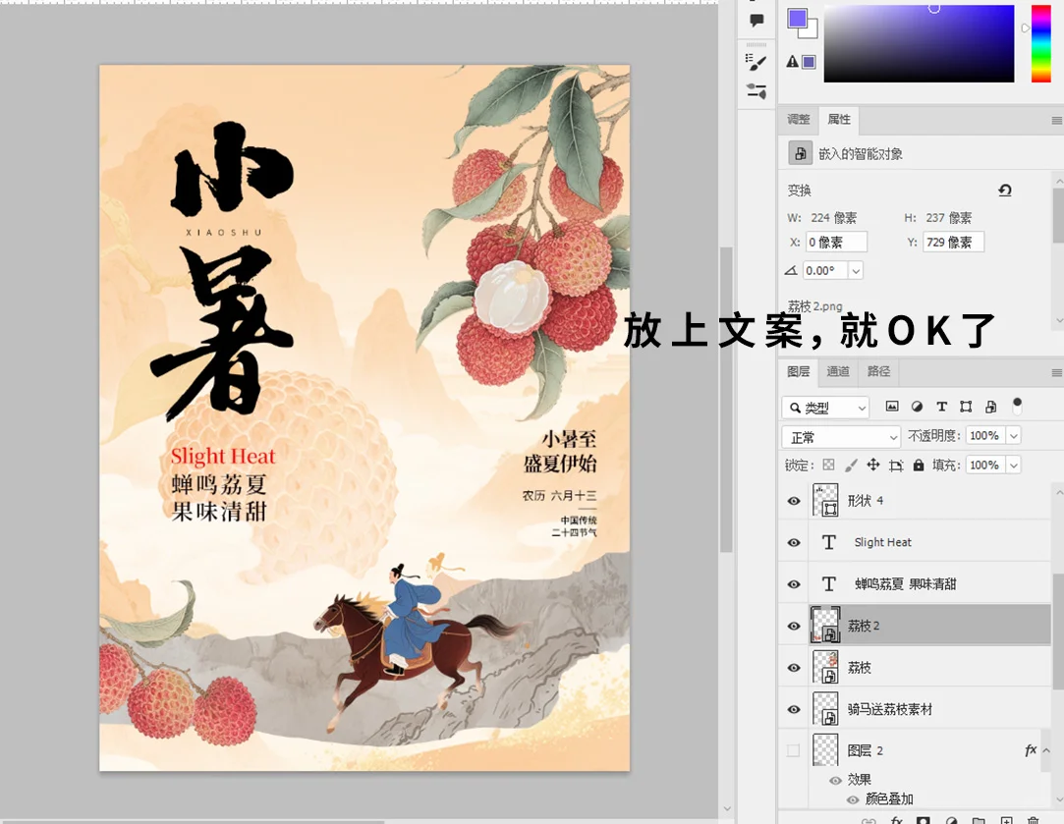Open the Properties panel flyout menu icon
1064x824 pixels.
(1056, 121)
